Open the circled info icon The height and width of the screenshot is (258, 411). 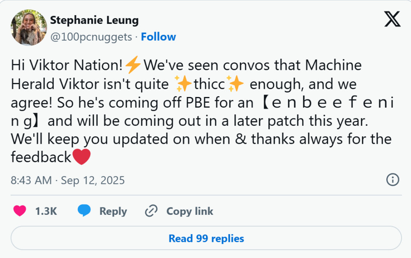coord(393,180)
